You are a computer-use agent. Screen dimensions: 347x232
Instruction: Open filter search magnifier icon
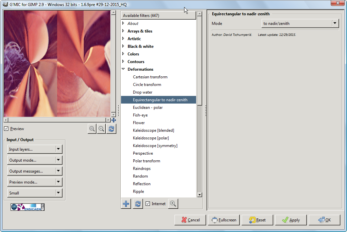(173, 204)
